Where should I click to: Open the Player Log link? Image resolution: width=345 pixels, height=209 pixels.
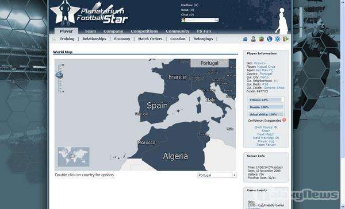(x=266, y=141)
